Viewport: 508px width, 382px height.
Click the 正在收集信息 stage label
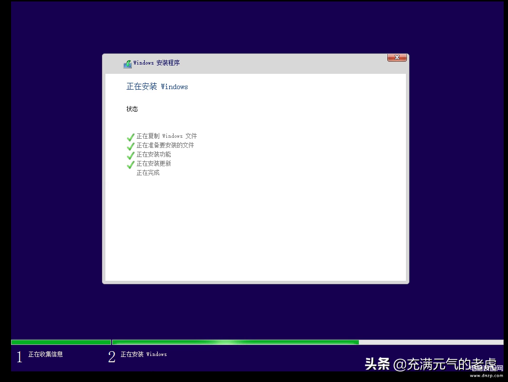pos(45,354)
